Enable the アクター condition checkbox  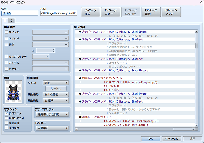coord(7,69)
